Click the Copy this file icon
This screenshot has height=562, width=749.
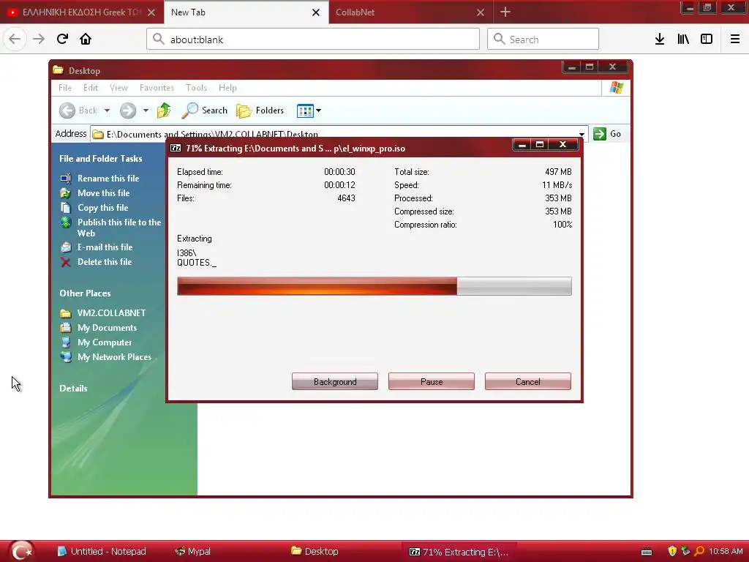point(66,208)
